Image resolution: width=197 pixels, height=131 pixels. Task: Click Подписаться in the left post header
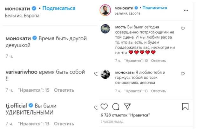coord(59,8)
